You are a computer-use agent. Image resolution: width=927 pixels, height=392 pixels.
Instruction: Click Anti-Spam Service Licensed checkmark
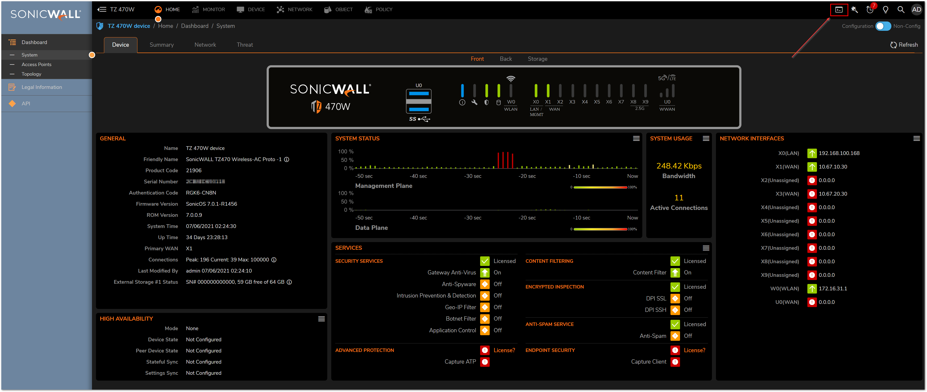[675, 324]
